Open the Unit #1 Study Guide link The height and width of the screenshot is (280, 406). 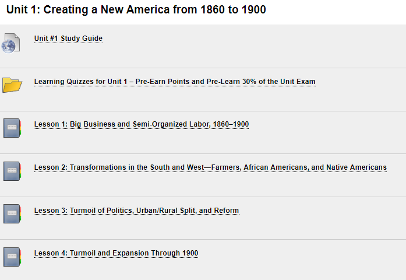(68, 38)
